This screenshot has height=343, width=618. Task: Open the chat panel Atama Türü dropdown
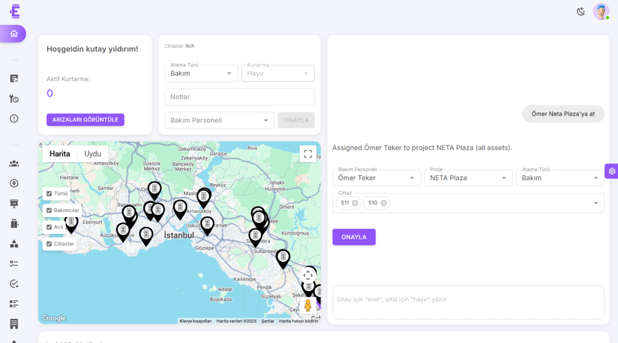pos(560,178)
